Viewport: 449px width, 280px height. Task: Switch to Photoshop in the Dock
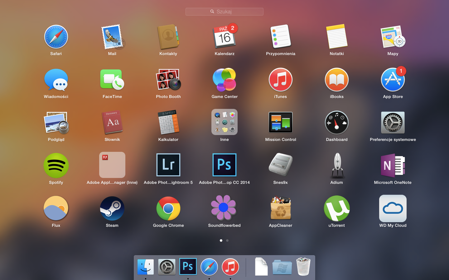[x=188, y=267]
